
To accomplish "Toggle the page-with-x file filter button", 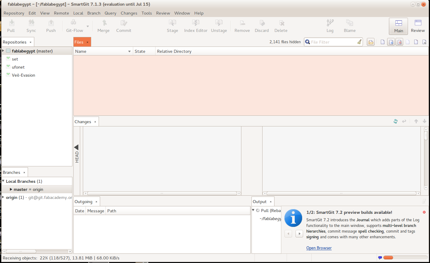I will [x=424, y=42].
